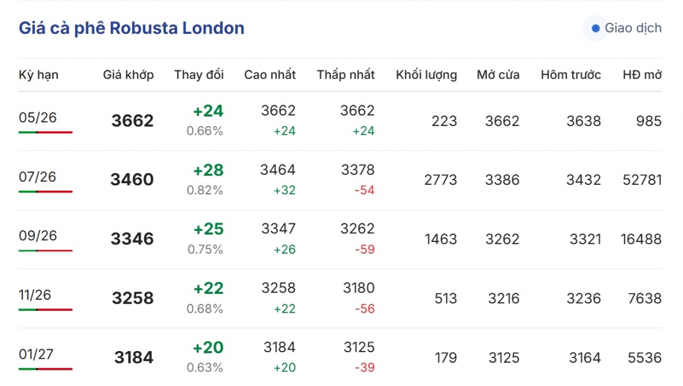Select the 3460 matched price
Screen dimensions: 683x386
pyautogui.click(x=132, y=180)
